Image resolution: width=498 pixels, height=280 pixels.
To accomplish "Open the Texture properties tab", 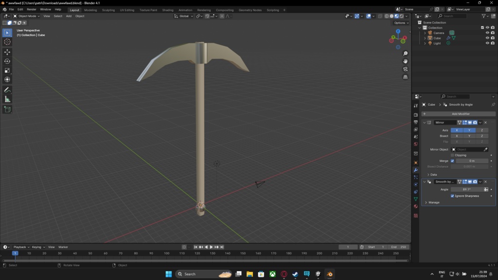I will [416, 216].
